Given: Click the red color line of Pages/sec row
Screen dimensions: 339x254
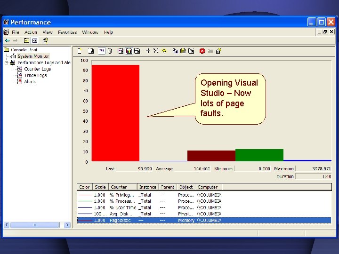Looking at the screenshot, I should point(85,220).
